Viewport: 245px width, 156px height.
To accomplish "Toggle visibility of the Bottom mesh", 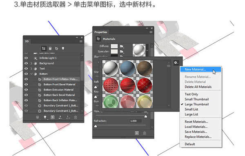I will tap(26, 74).
